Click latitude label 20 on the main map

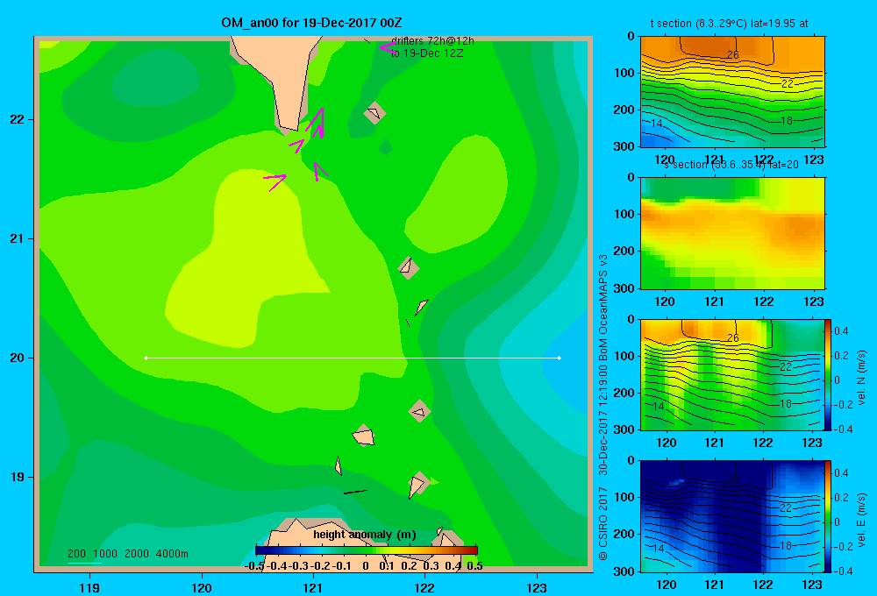[18, 358]
